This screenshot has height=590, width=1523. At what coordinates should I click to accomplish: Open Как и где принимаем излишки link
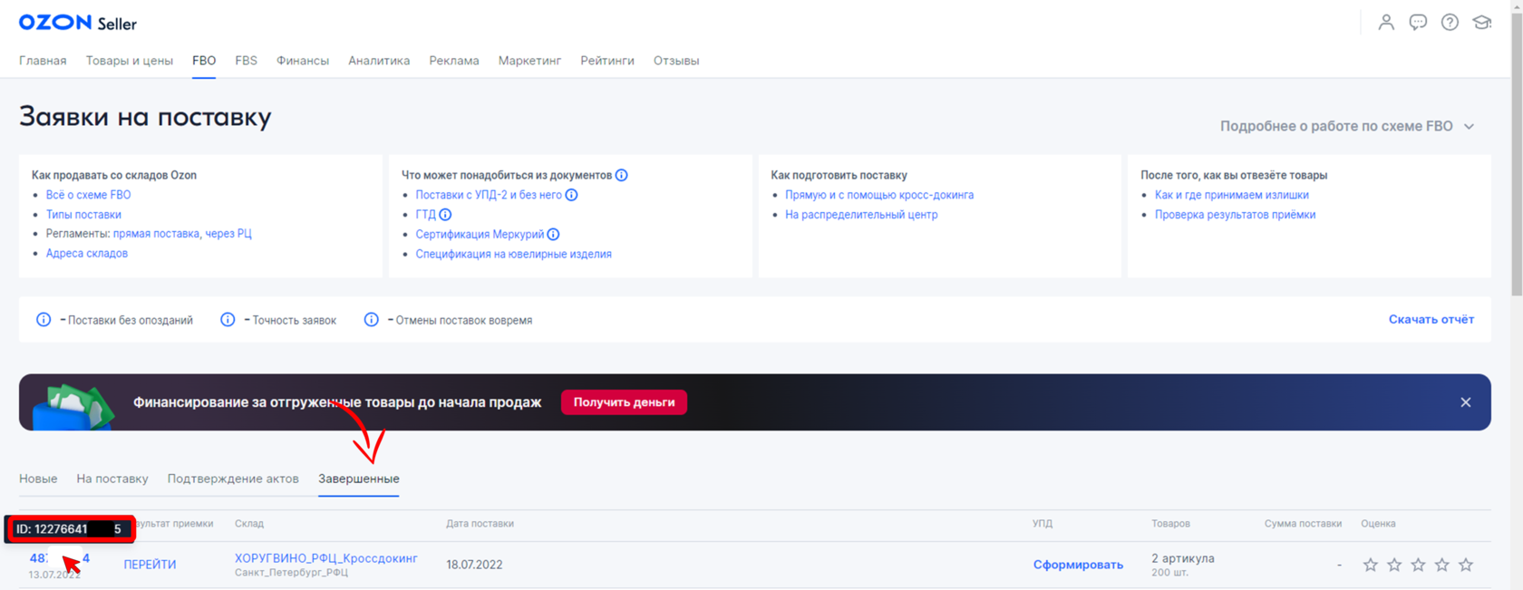1232,195
